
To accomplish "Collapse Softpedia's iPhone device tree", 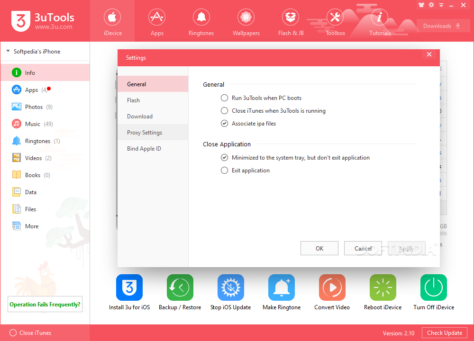I will (x=8, y=51).
